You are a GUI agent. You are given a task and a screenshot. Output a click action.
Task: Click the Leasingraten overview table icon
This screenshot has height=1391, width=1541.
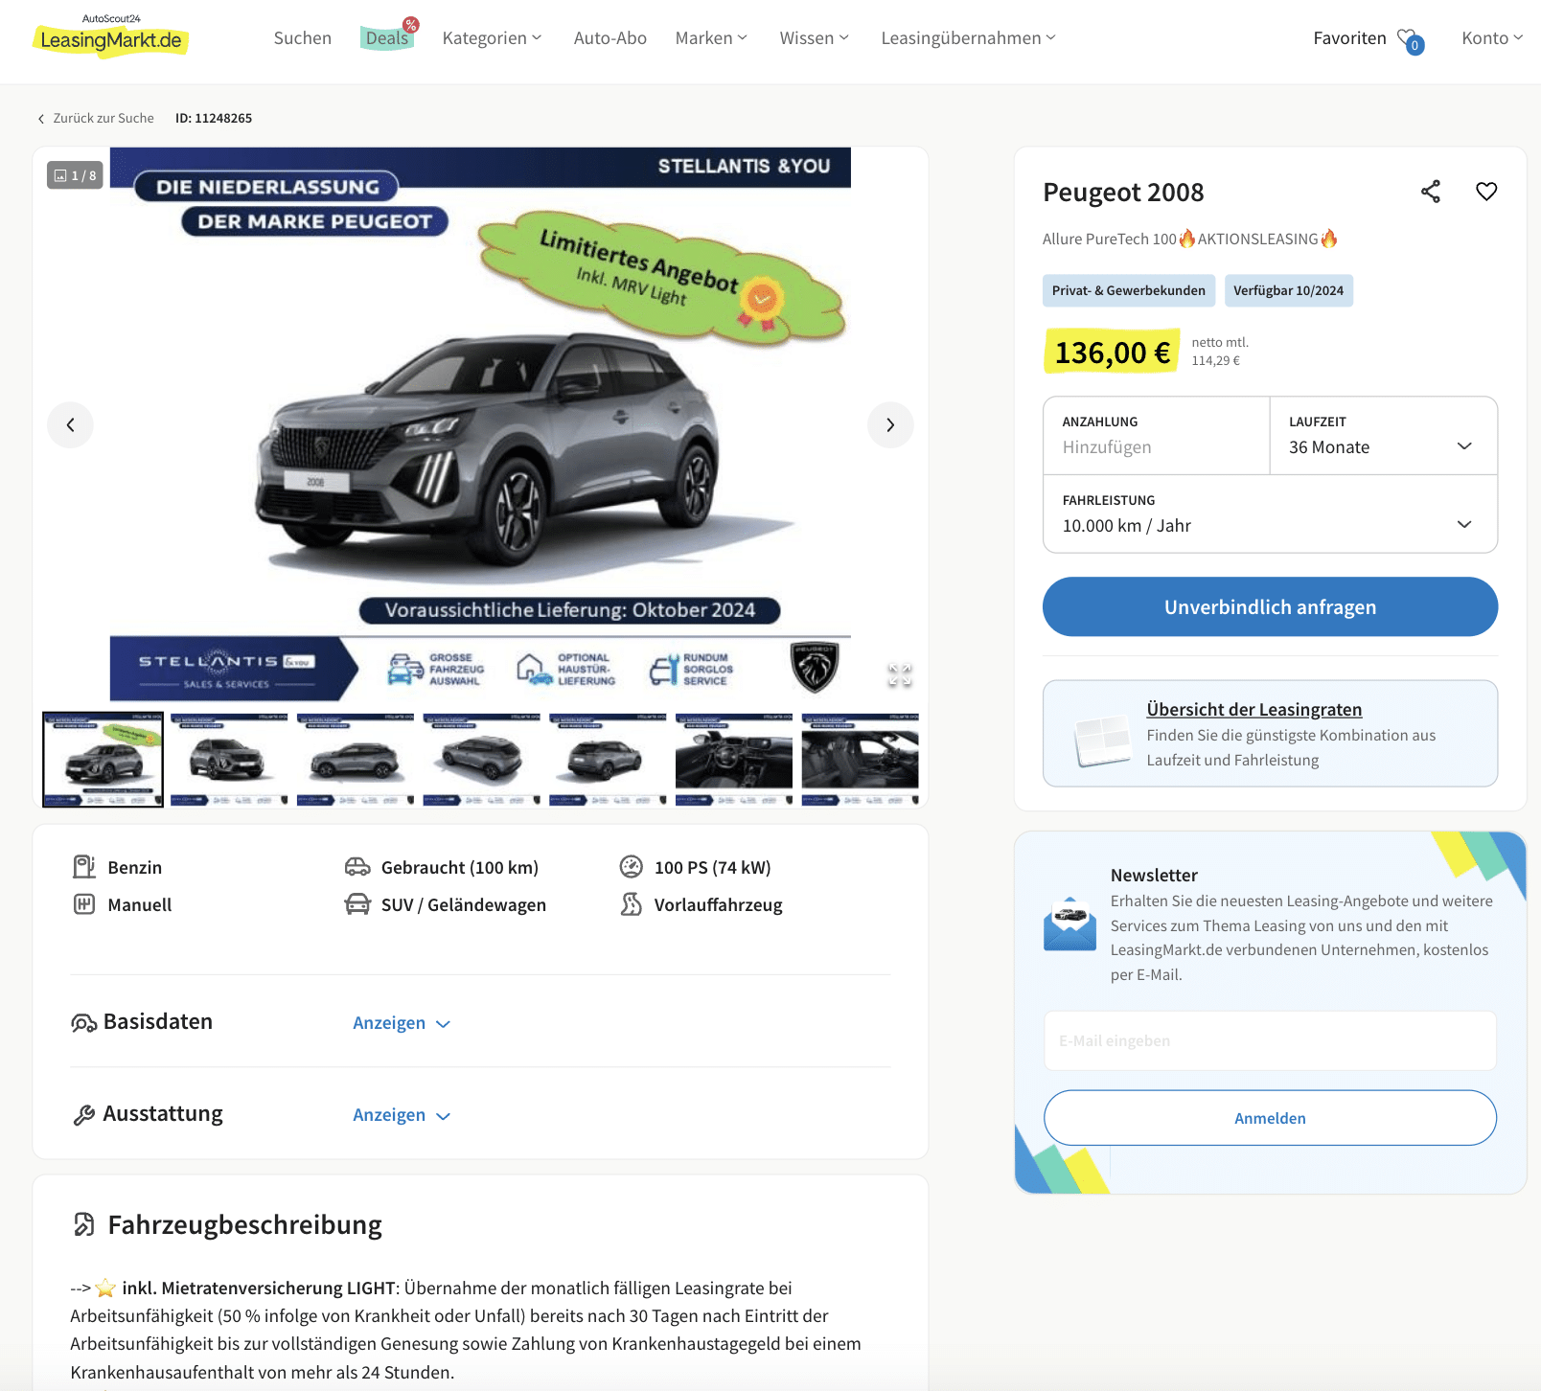pyautogui.click(x=1103, y=740)
